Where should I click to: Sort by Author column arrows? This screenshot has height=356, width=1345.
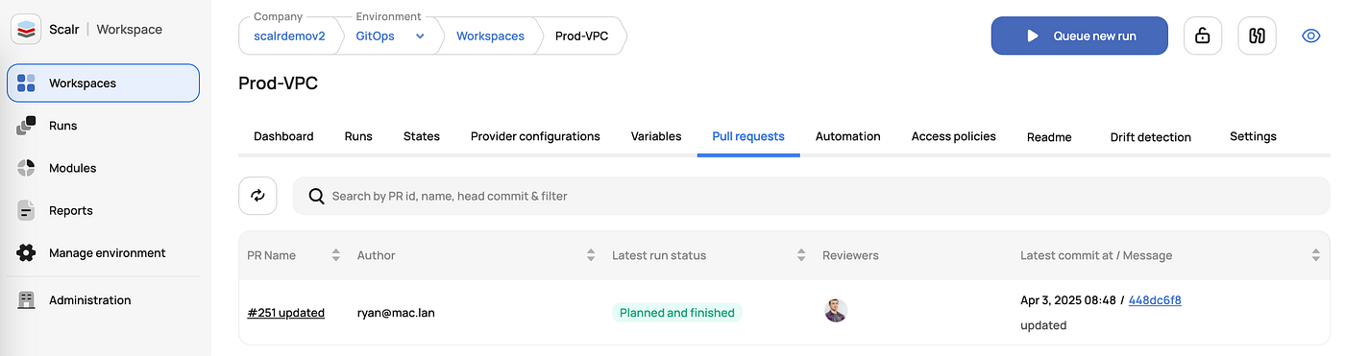tap(590, 255)
